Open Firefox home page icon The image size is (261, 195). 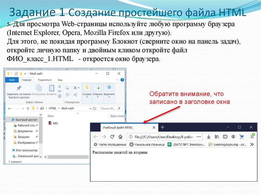pos(120,137)
